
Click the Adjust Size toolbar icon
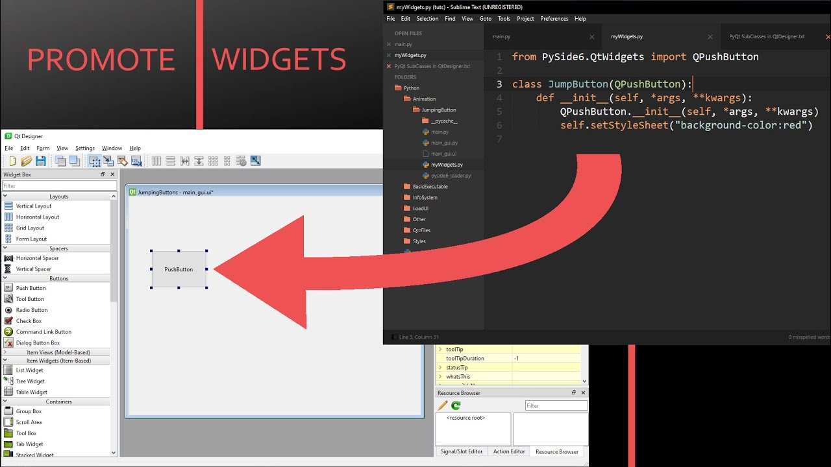(255, 161)
